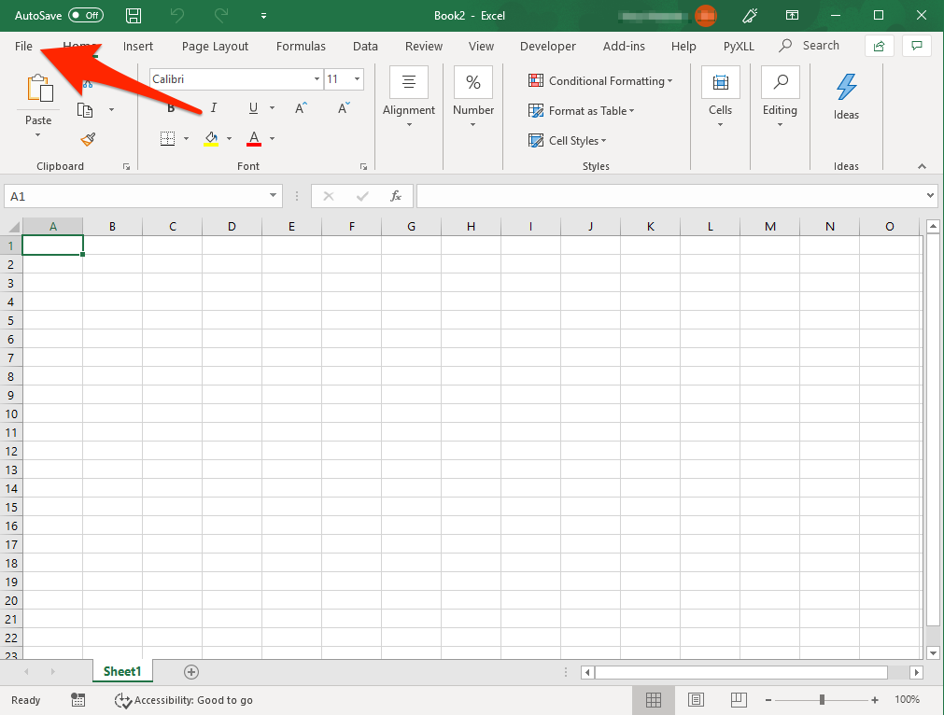Select the Sheet1 tab
The image size is (944, 715).
(x=122, y=672)
